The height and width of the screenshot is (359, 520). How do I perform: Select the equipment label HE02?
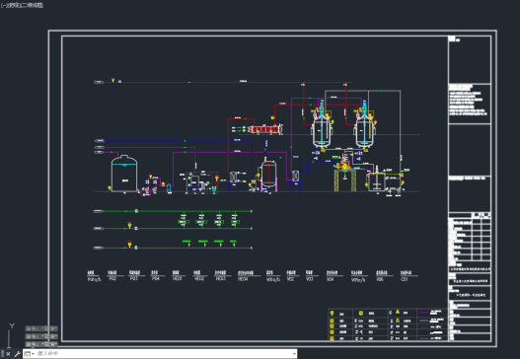pos(199,279)
